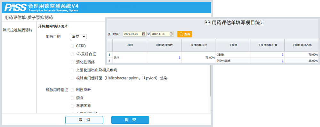This screenshot has width=320, height=127.
Task: Click the PASS logo in the header
Action: click(x=15, y=8)
